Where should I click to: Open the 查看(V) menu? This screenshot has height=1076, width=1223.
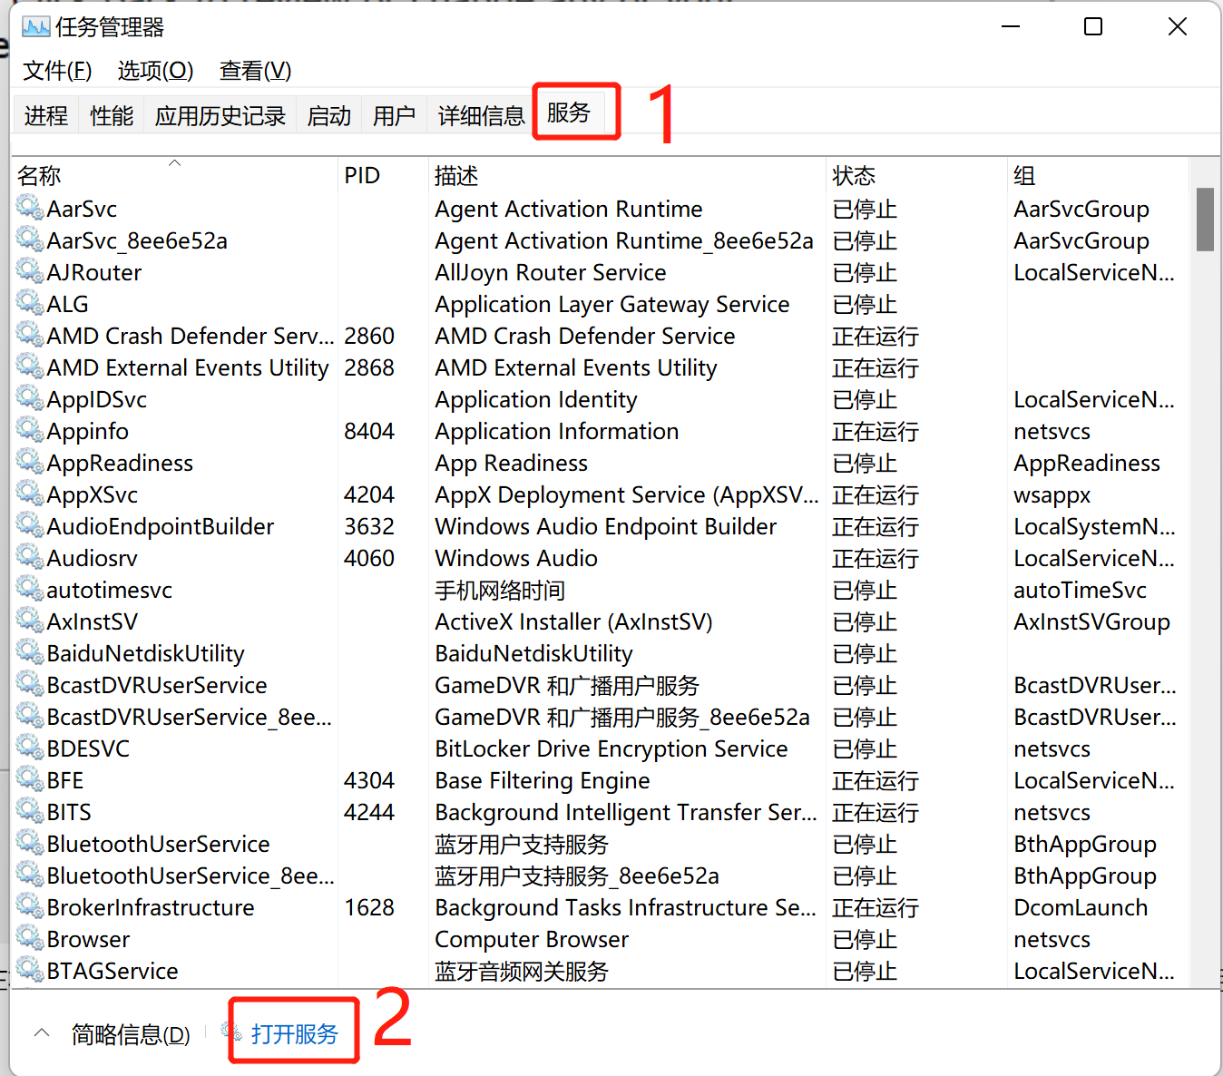pos(255,71)
